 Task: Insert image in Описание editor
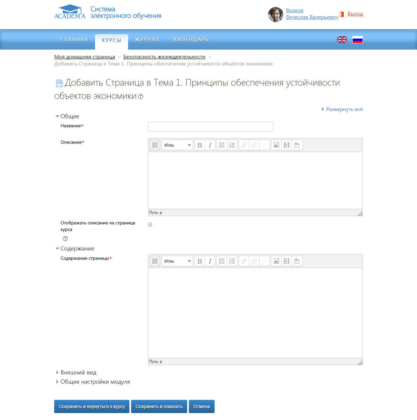tap(276, 145)
